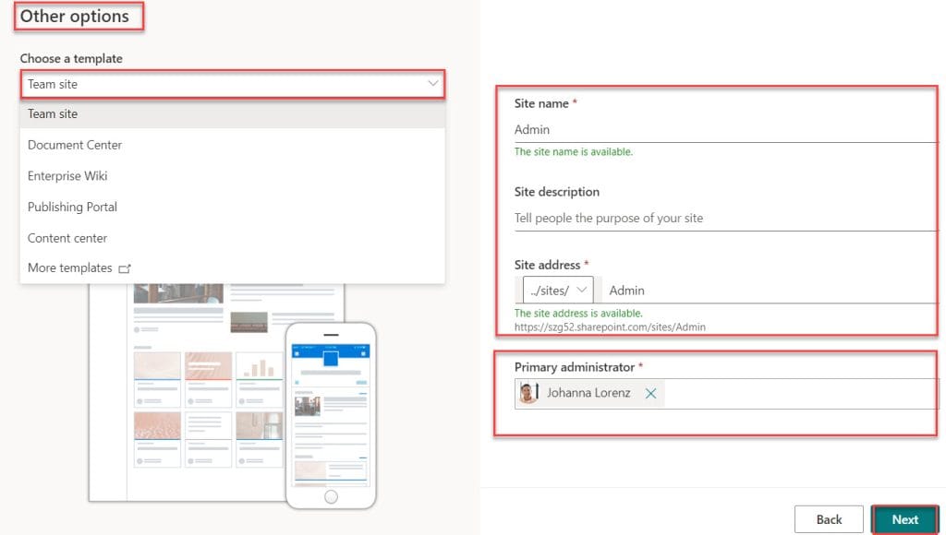This screenshot has height=535, width=946.
Task: Open the More templates link
Action: coord(70,268)
